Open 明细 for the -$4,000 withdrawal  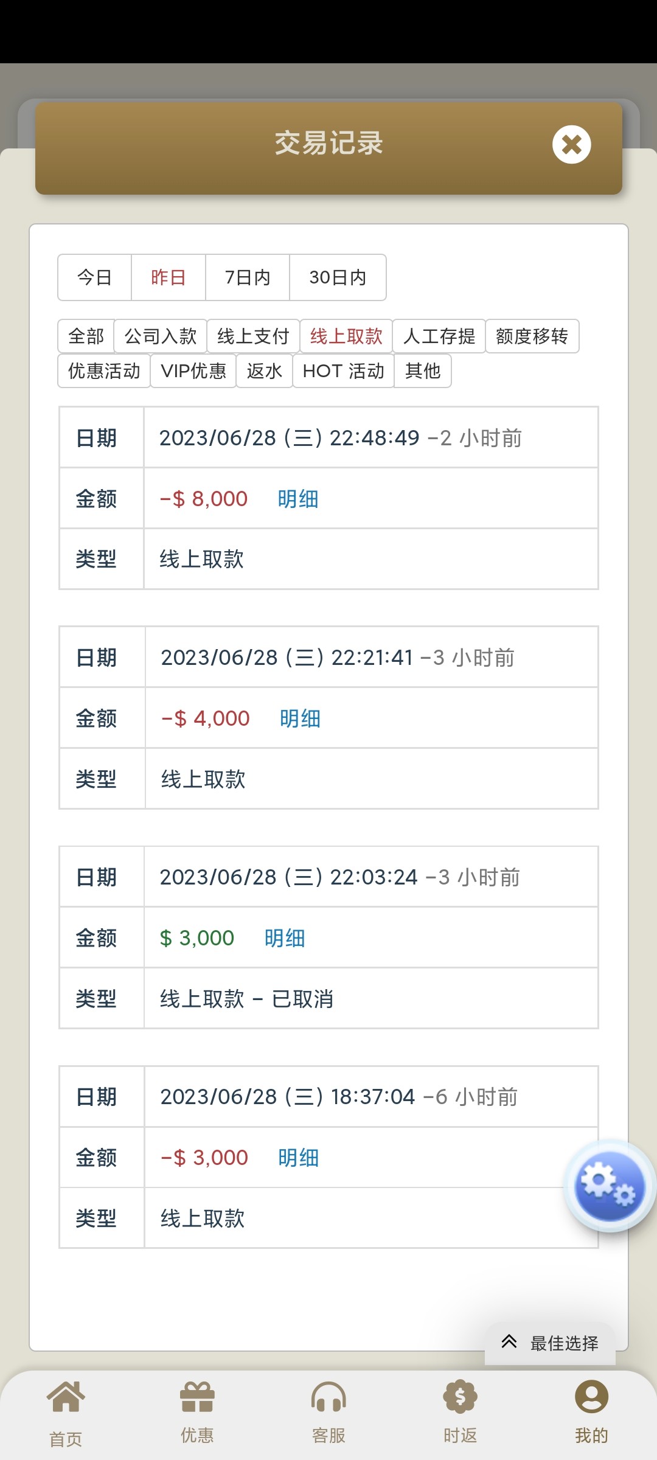tap(300, 718)
